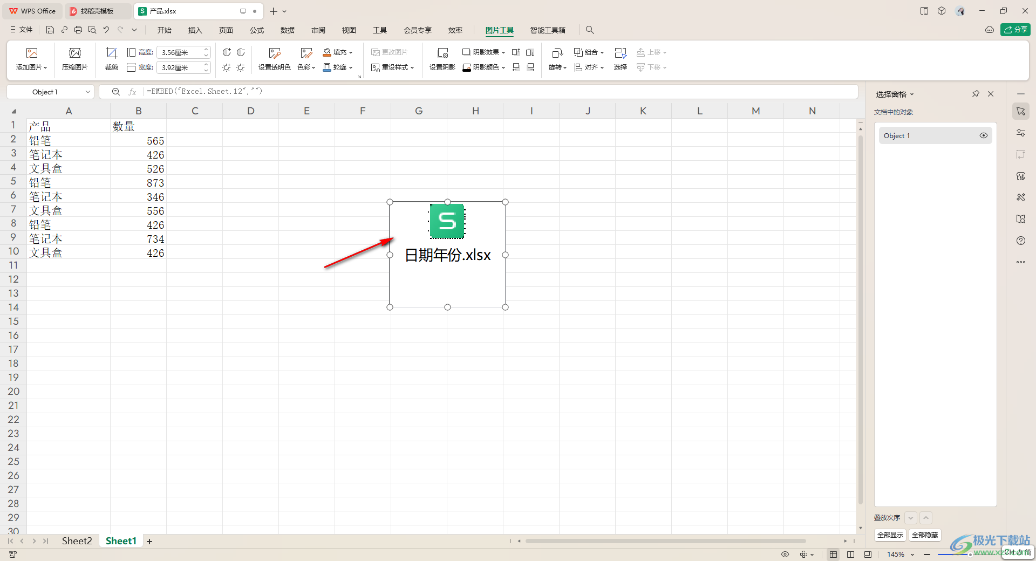Click the 设置阴影 (shadow settings) icon
Screen dimensions: 1036x561
click(x=442, y=53)
